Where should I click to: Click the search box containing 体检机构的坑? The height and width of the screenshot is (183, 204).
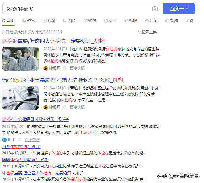82,9
